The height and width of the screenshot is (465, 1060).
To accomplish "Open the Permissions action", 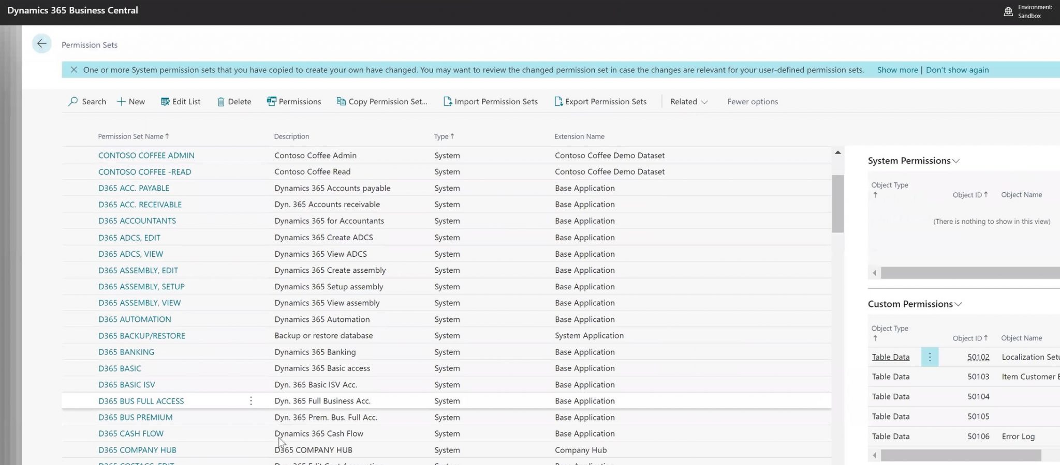I will coord(294,102).
